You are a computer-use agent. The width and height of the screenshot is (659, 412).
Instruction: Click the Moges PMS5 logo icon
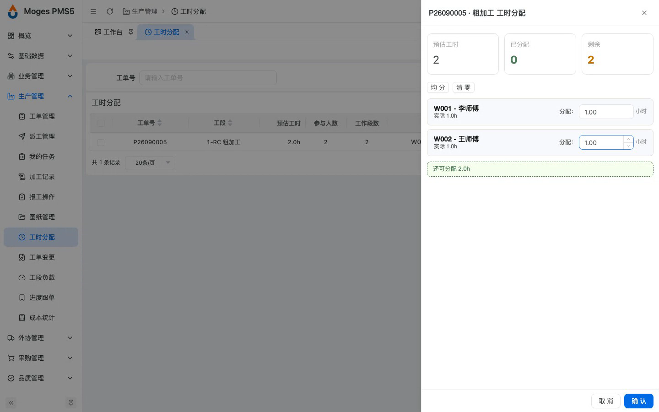pyautogui.click(x=13, y=11)
